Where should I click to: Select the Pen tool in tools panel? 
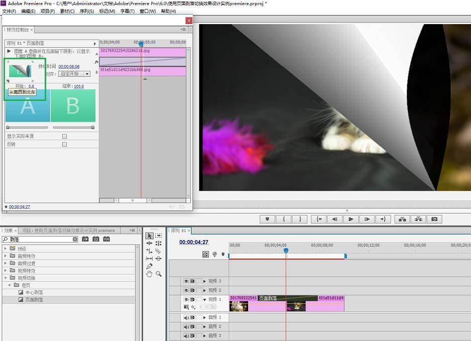pos(149,266)
